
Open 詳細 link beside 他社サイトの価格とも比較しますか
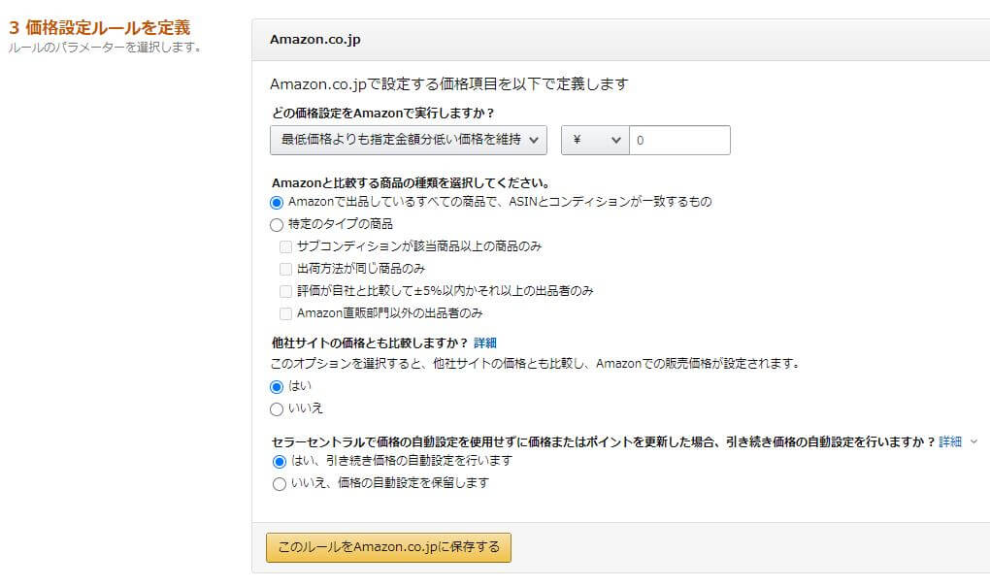click(x=485, y=342)
